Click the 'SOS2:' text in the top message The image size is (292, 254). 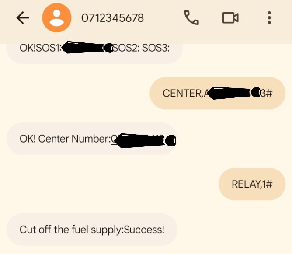pos(126,48)
